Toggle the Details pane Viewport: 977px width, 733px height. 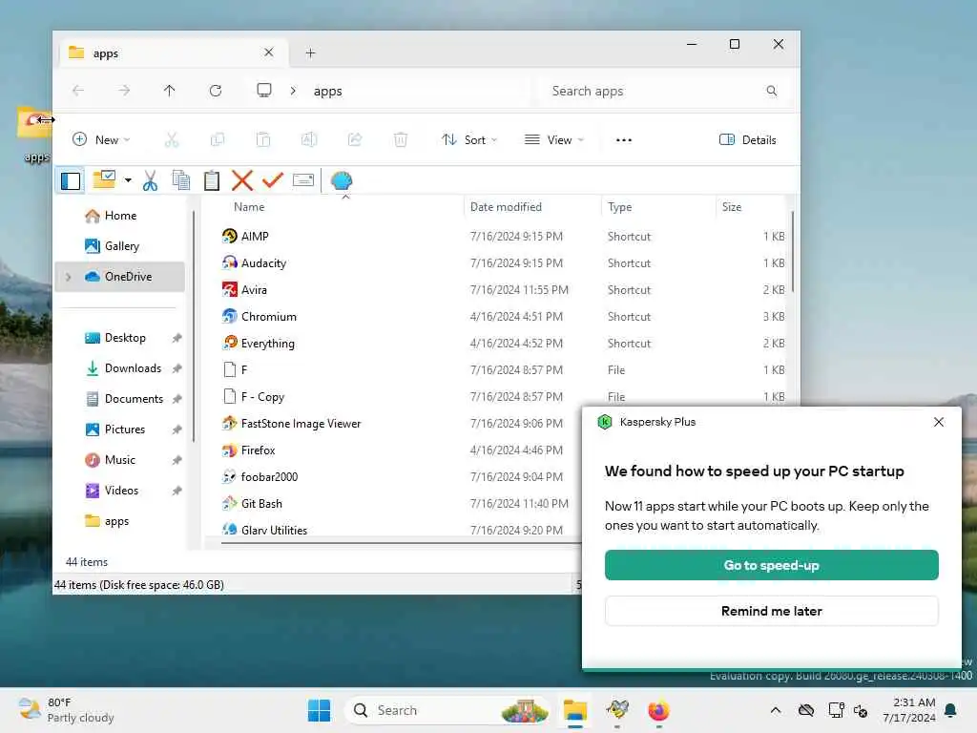tap(747, 139)
